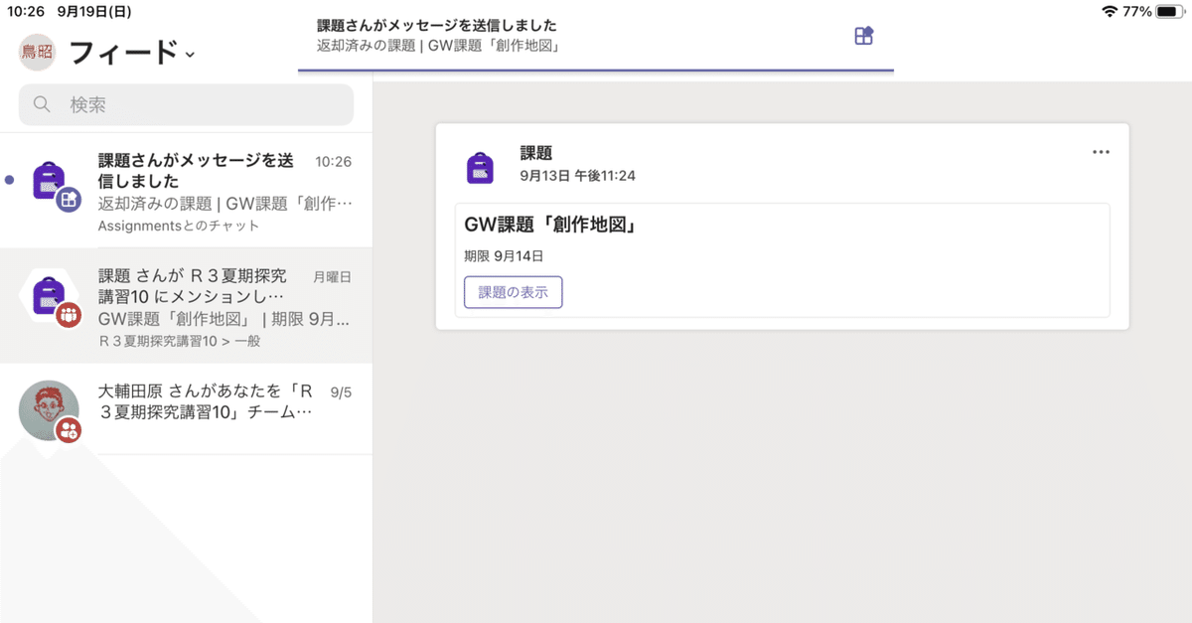Expand the フィード dropdown
Image resolution: width=1192 pixels, height=623 pixels.
coord(190,55)
